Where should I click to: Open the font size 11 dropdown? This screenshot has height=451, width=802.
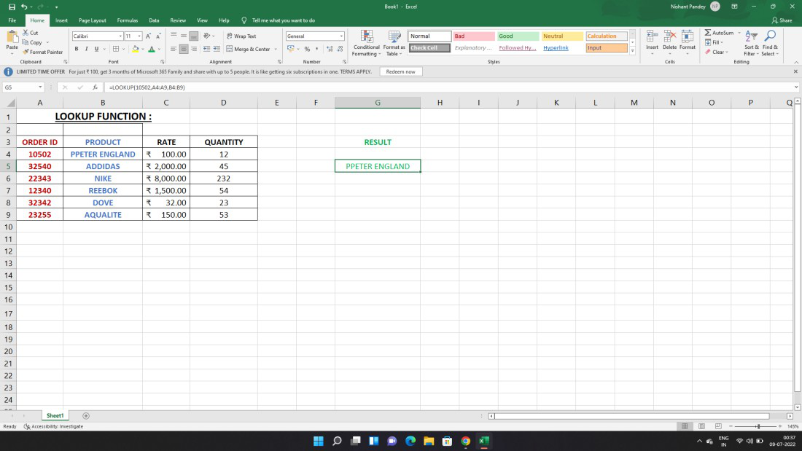pyautogui.click(x=139, y=36)
